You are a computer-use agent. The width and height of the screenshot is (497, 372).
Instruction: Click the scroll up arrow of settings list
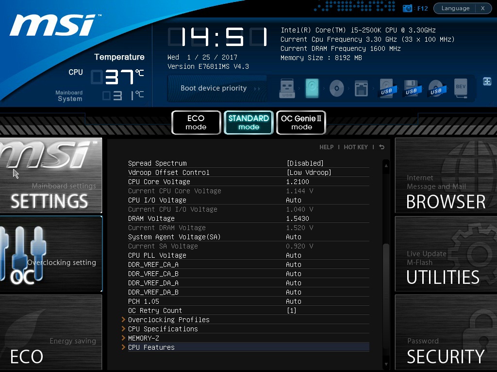pyautogui.click(x=386, y=166)
